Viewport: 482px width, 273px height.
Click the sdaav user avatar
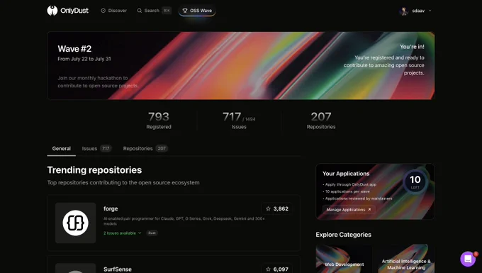[x=403, y=11]
